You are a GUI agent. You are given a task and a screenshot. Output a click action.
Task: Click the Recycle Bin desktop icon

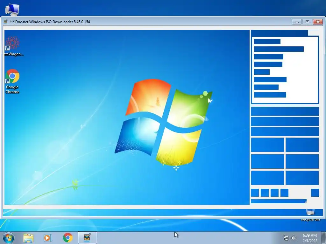point(310,215)
